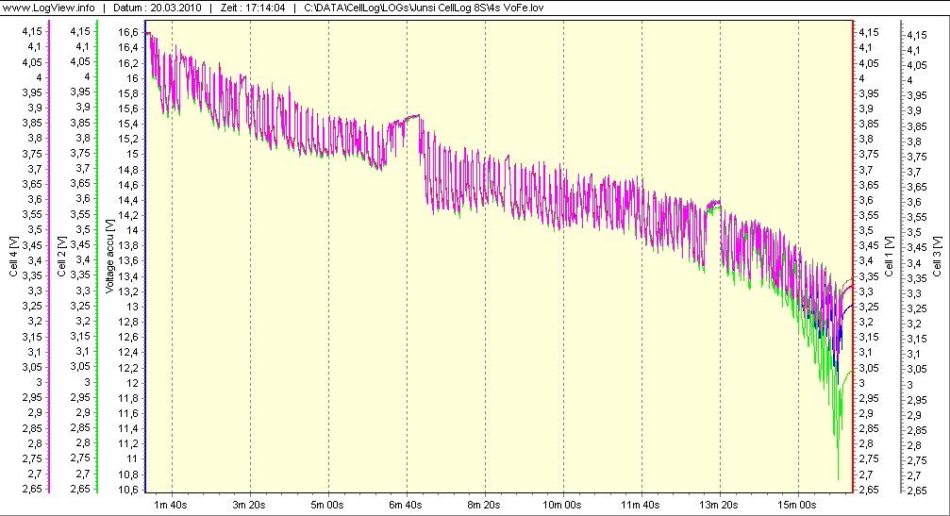Click the green Cell 2 axis line

pyautogui.click(x=97, y=257)
